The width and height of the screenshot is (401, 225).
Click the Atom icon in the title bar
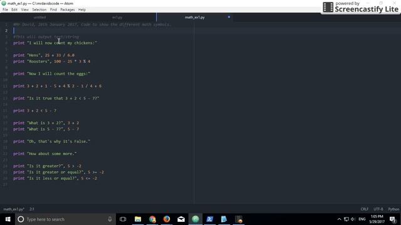(4, 3)
